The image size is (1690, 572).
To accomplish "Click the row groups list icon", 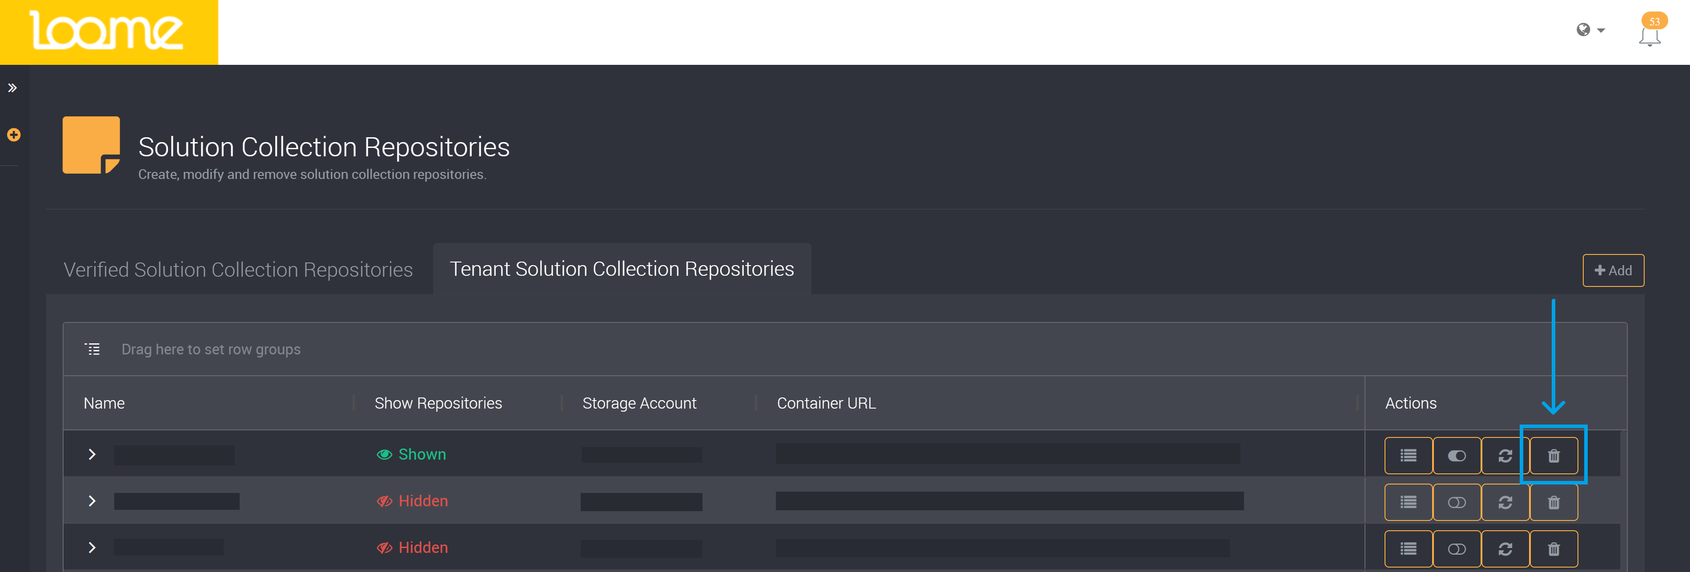I will coord(92,349).
